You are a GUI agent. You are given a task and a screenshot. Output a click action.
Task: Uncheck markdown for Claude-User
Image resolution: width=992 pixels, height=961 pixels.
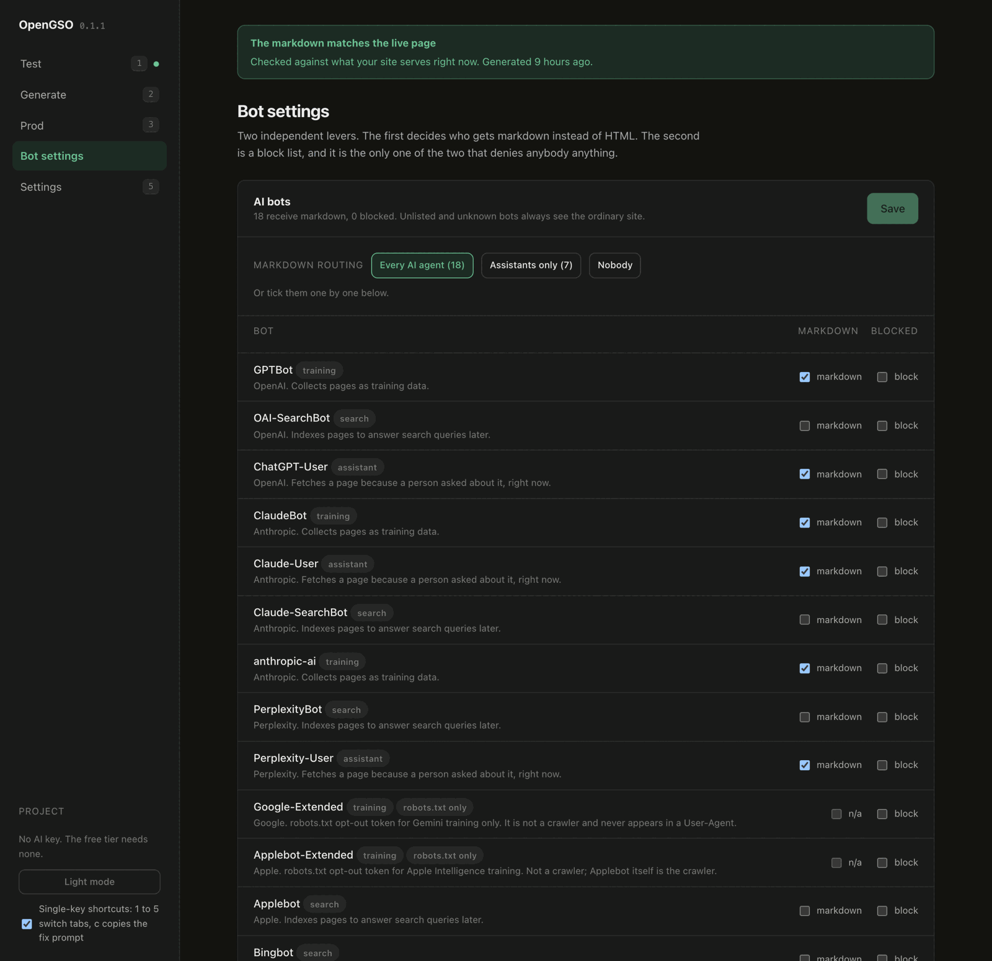805,572
